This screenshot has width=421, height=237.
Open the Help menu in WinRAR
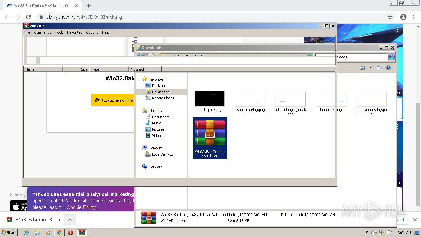(105, 32)
